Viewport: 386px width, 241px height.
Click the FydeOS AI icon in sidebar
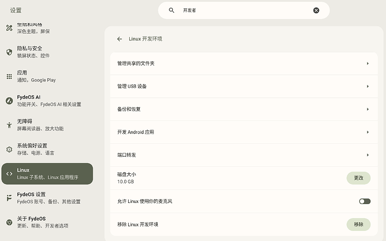10,101
